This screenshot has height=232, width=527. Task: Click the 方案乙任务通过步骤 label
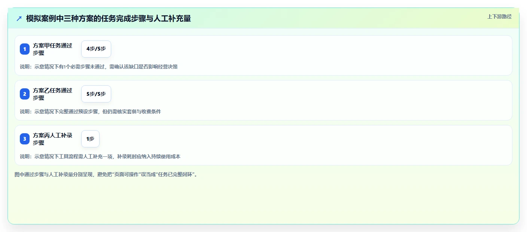[52, 94]
